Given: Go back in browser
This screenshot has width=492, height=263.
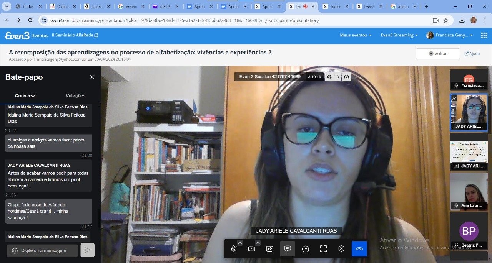Looking at the screenshot, I should 7,20.
